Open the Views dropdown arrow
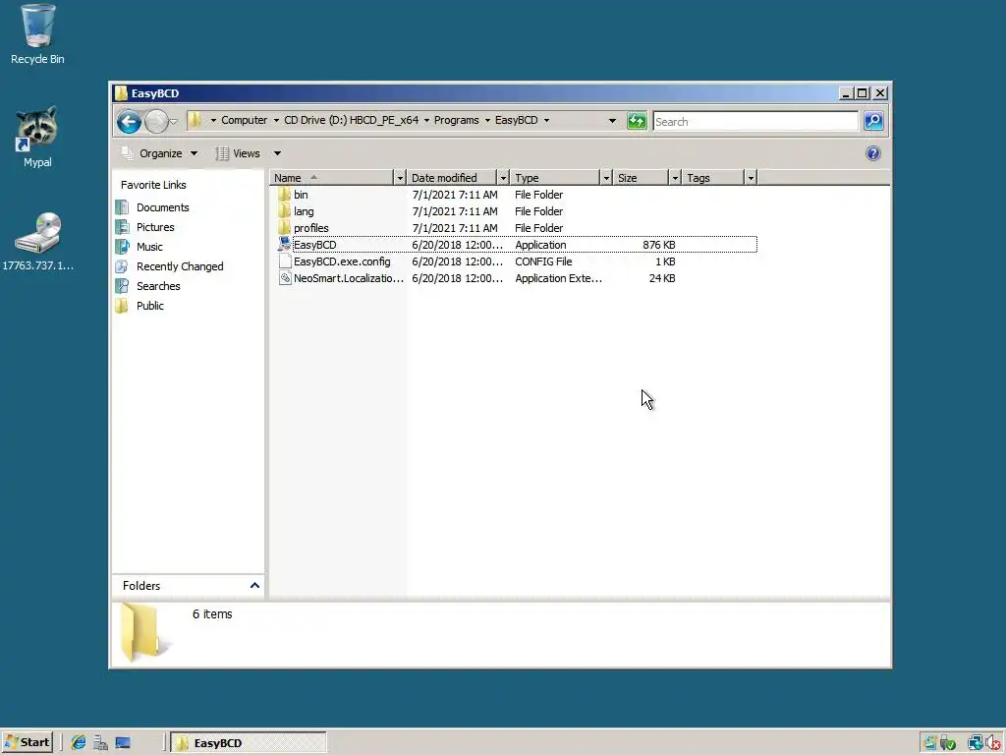This screenshot has height=755, width=1006. point(277,153)
